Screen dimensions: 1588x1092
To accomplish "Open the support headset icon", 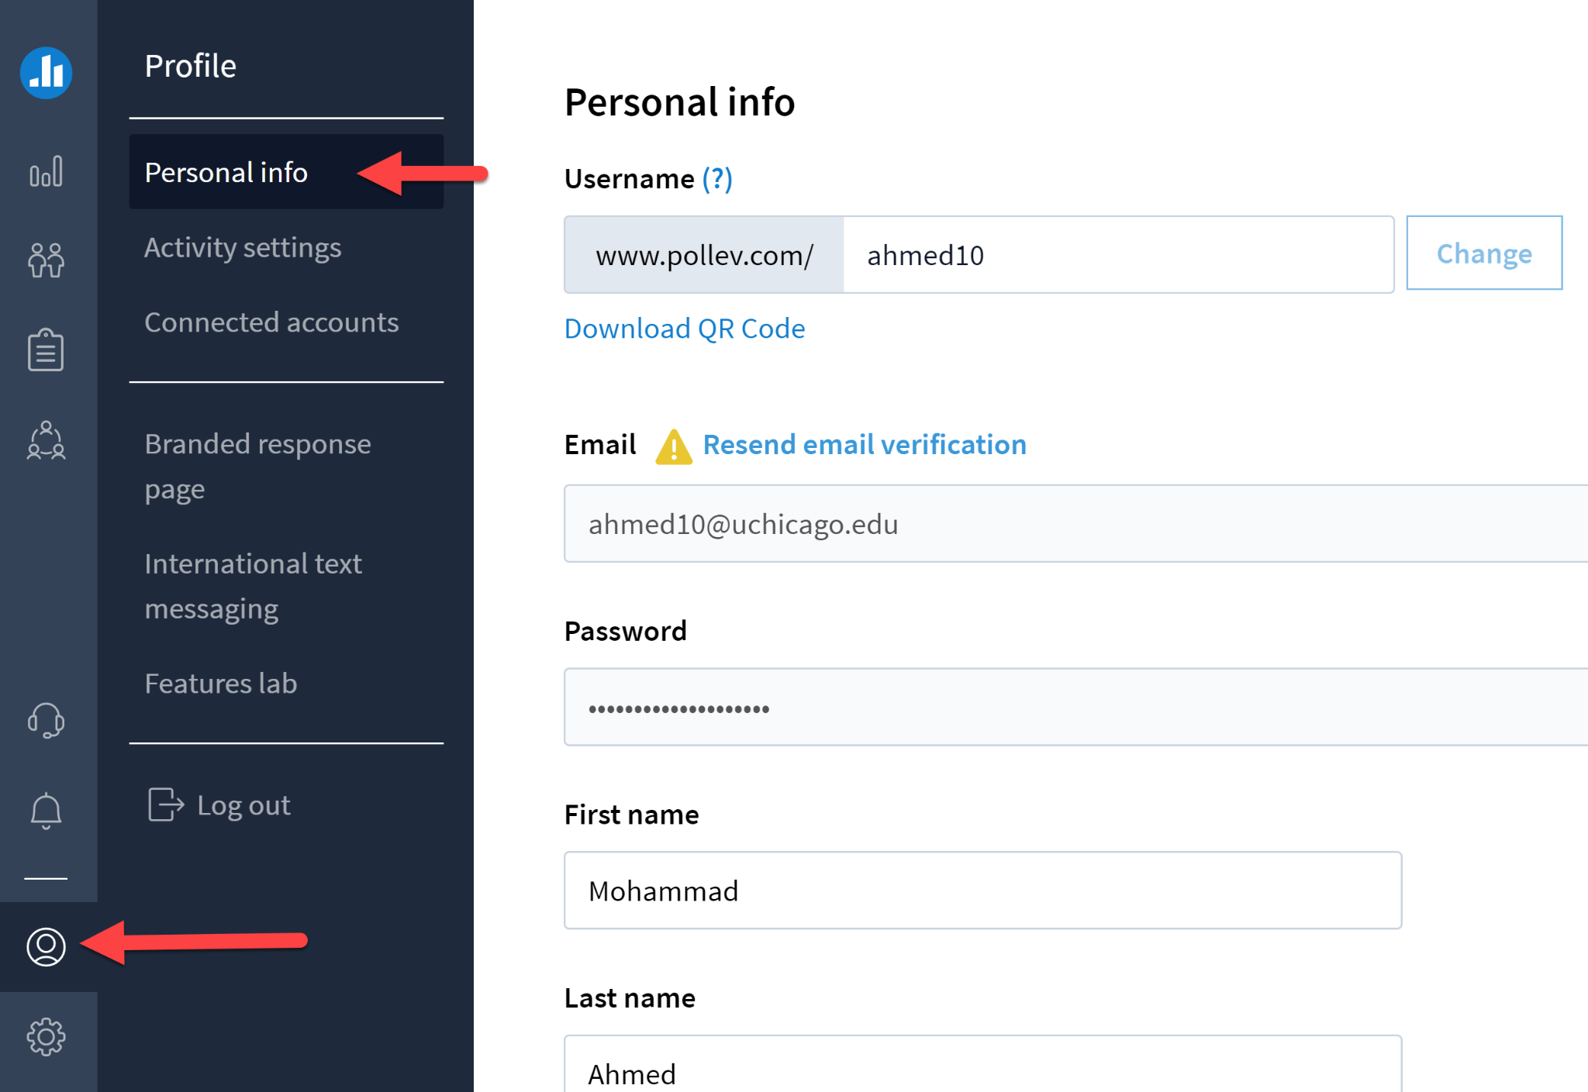I will pos(47,720).
